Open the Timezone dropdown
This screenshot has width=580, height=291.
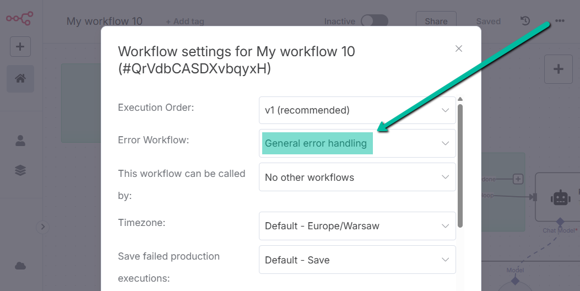click(357, 226)
